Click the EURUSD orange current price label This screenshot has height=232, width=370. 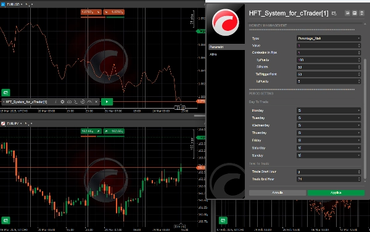pos(201,101)
